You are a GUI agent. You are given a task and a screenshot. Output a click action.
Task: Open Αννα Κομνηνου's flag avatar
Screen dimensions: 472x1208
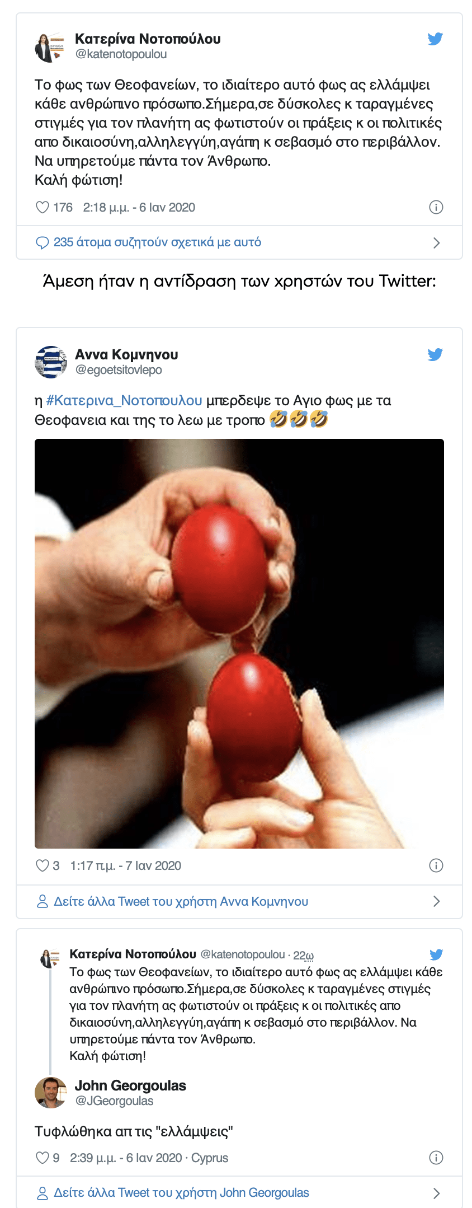[51, 362]
